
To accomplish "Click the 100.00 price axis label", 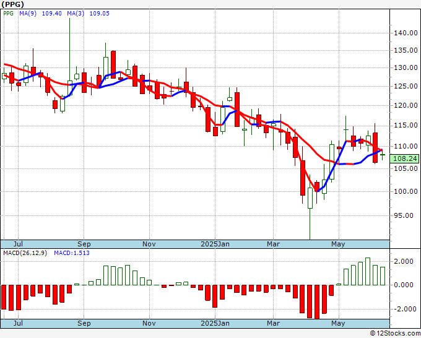I will coord(406,191).
